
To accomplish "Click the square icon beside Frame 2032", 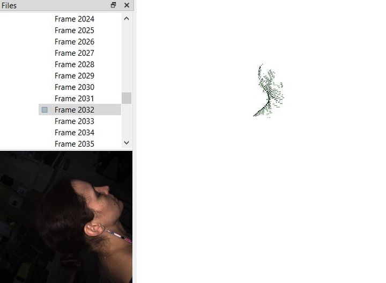I will point(44,110).
